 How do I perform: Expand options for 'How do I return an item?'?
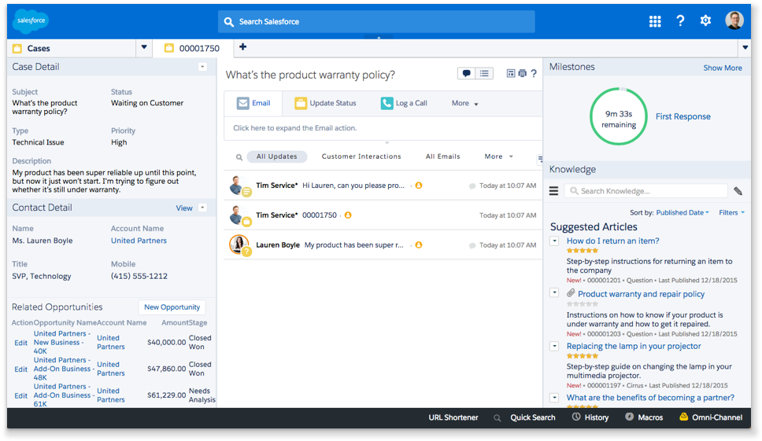tap(554, 241)
